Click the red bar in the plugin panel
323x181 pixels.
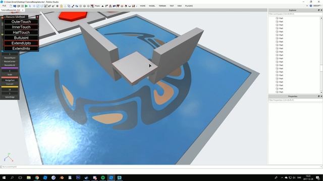point(10,77)
